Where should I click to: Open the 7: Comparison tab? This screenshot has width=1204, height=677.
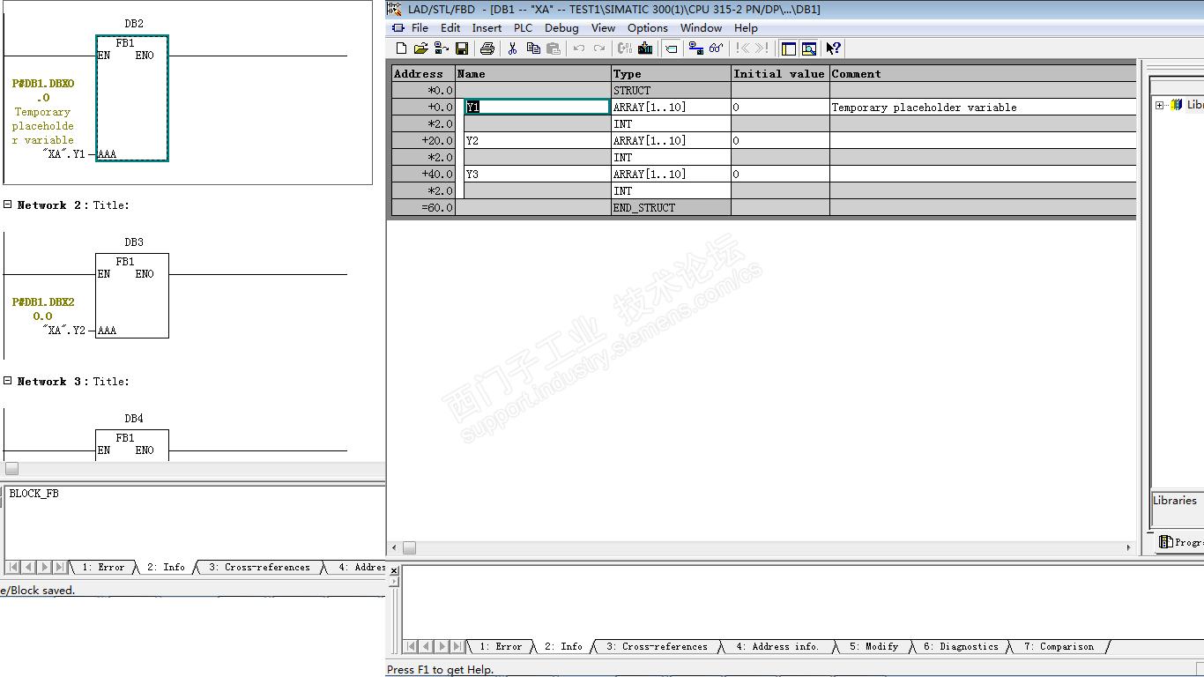click(x=1059, y=646)
